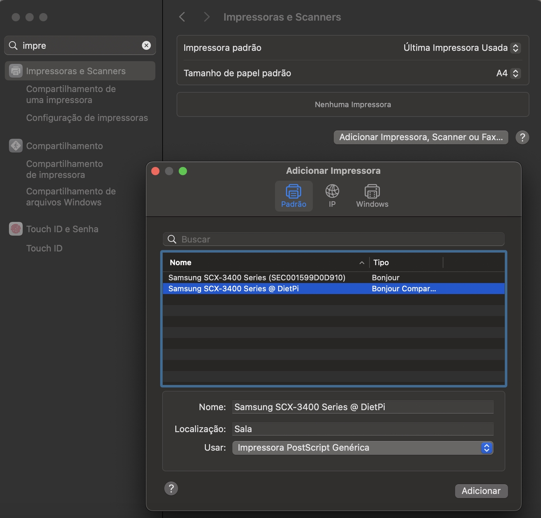Click the Adicionar button

(481, 491)
